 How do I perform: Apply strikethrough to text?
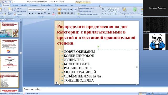[x=39, y=13]
